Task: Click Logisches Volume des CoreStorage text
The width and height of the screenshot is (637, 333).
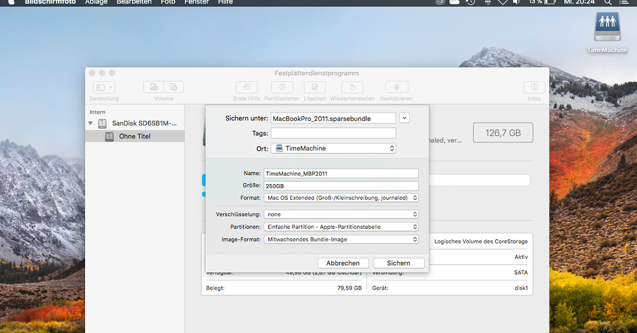Action: pyautogui.click(x=481, y=241)
